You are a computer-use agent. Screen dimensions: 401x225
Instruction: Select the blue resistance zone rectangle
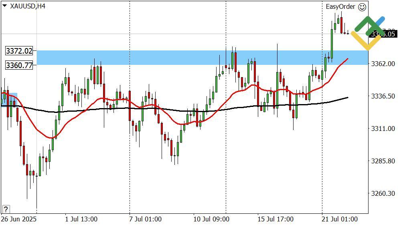pyautogui.click(x=202, y=58)
